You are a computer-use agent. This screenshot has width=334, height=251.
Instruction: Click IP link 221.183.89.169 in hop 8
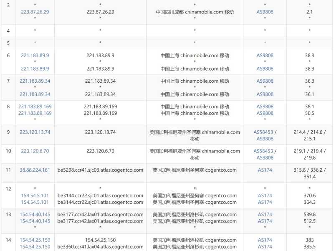tap(35, 106)
